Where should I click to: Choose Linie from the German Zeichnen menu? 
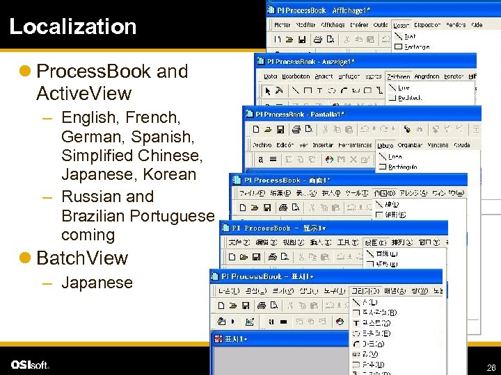click(x=404, y=87)
